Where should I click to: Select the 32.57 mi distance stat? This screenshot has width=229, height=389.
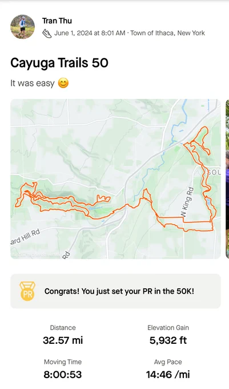pyautogui.click(x=63, y=340)
